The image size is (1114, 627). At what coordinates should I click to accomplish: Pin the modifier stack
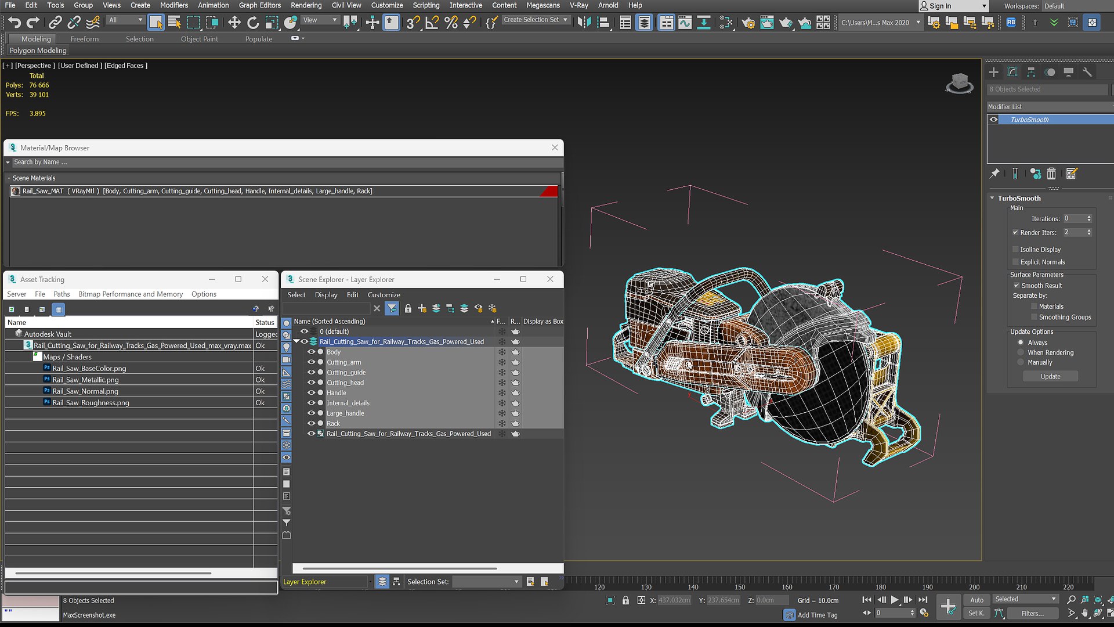[x=994, y=174]
